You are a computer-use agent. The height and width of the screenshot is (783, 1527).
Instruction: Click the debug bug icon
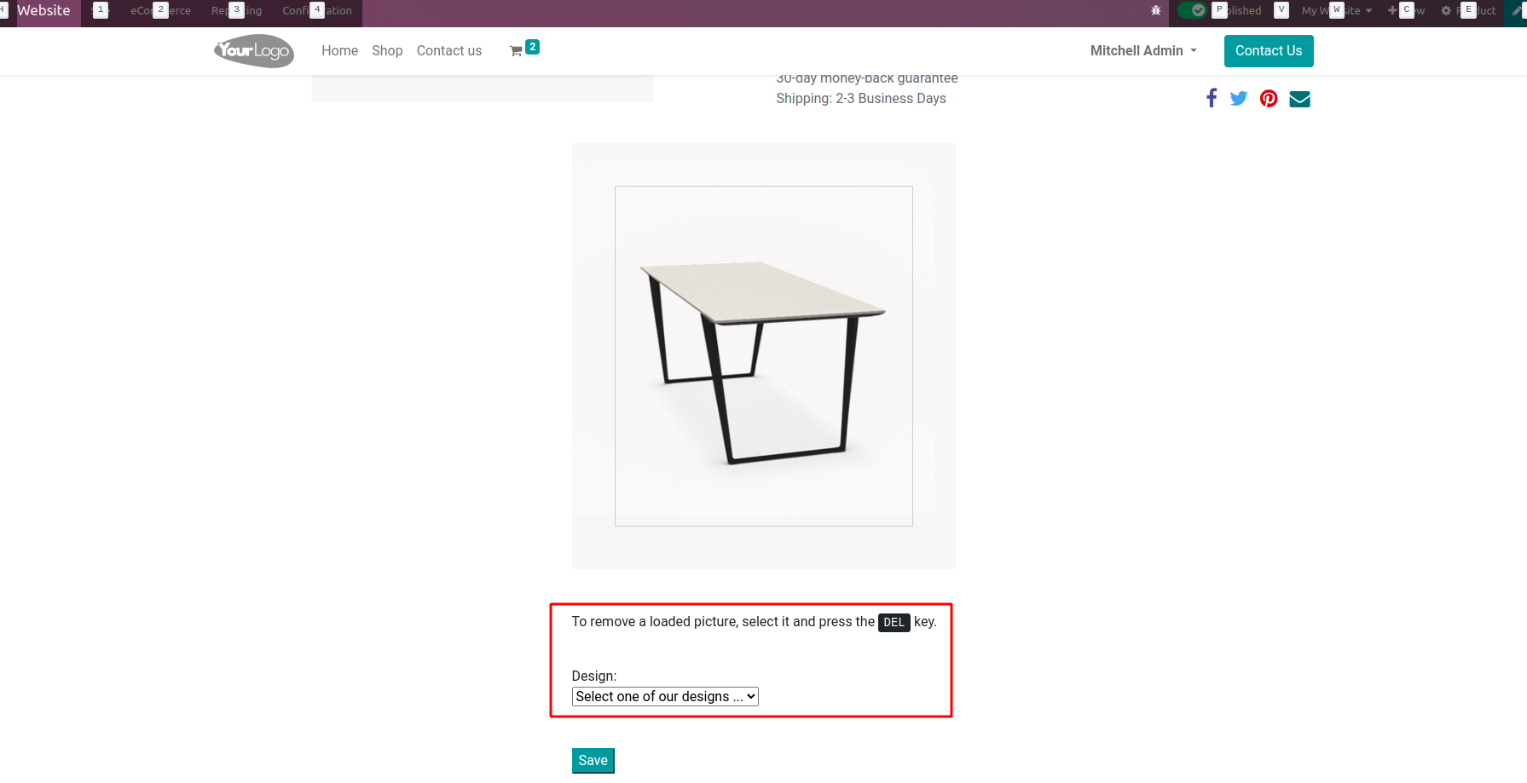pyautogui.click(x=1156, y=10)
